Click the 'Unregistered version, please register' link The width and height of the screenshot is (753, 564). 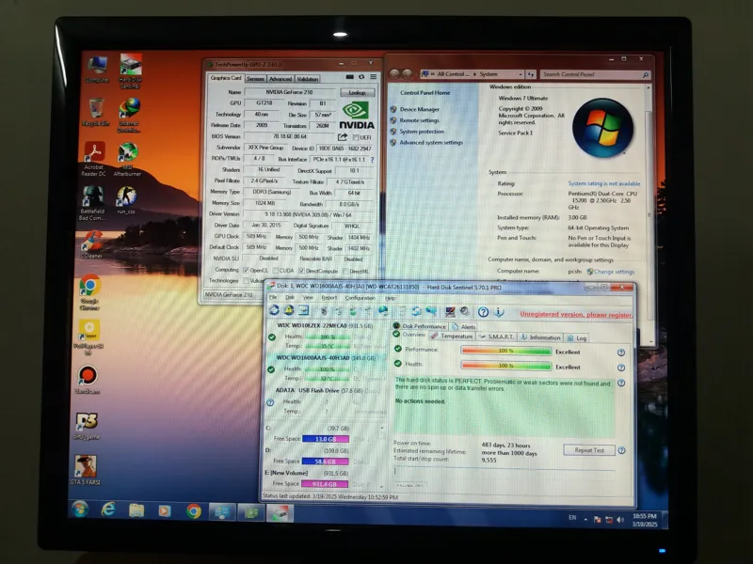[576, 315]
